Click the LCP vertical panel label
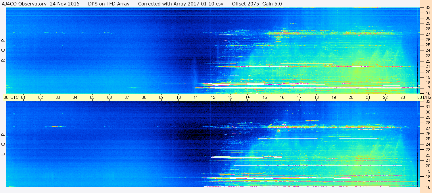432x193 pixels. [3, 144]
